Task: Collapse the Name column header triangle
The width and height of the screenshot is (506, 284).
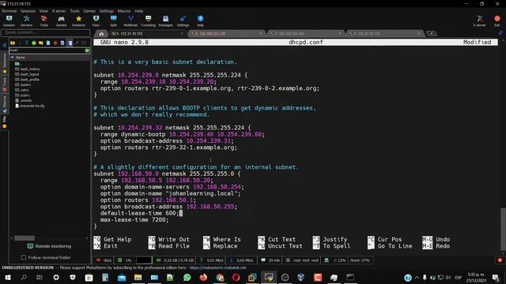Action: click(x=13, y=58)
